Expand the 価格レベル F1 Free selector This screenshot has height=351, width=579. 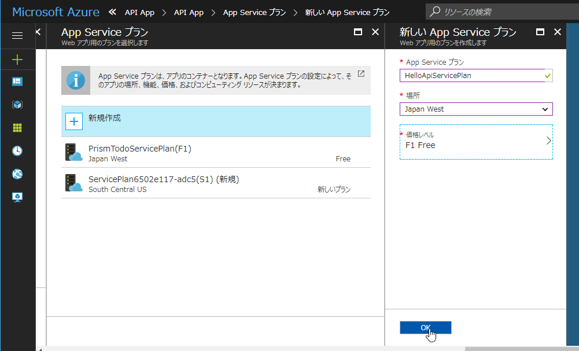click(476, 142)
